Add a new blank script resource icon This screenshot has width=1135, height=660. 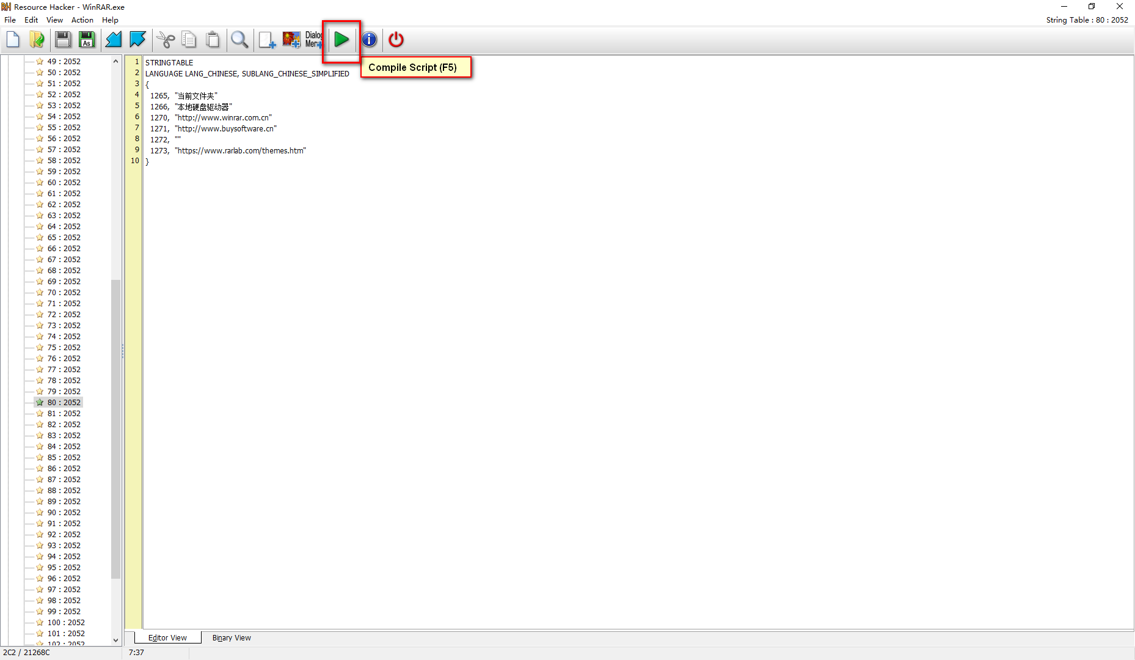click(x=267, y=40)
